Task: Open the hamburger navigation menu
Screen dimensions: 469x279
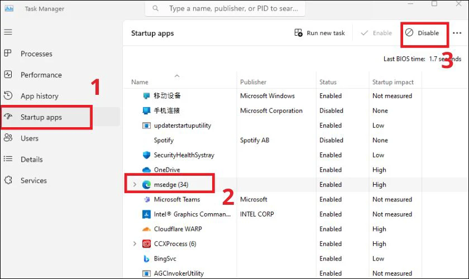Action: pos(8,32)
